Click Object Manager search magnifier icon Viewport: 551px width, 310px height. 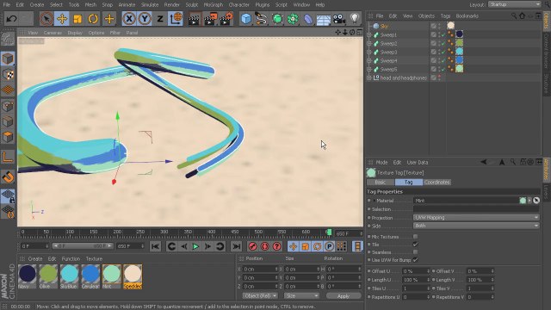pyautogui.click(x=514, y=15)
